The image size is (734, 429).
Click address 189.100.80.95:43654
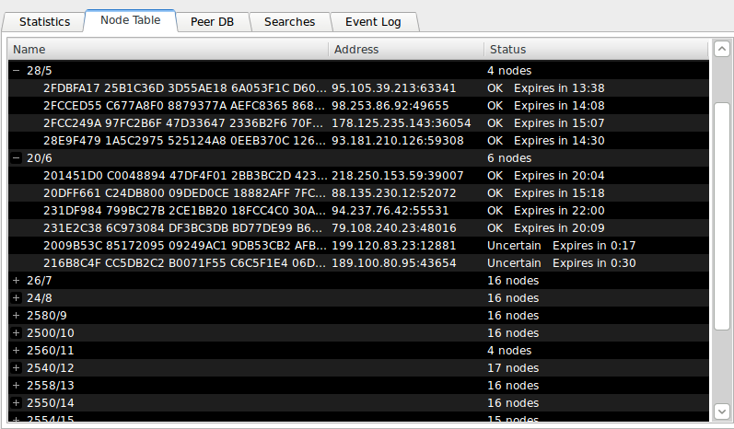click(393, 263)
